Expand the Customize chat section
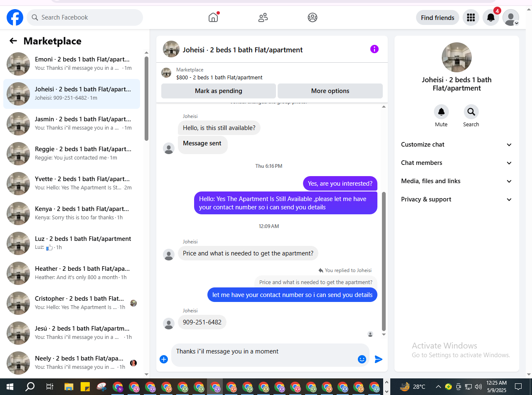 pyautogui.click(x=457, y=145)
